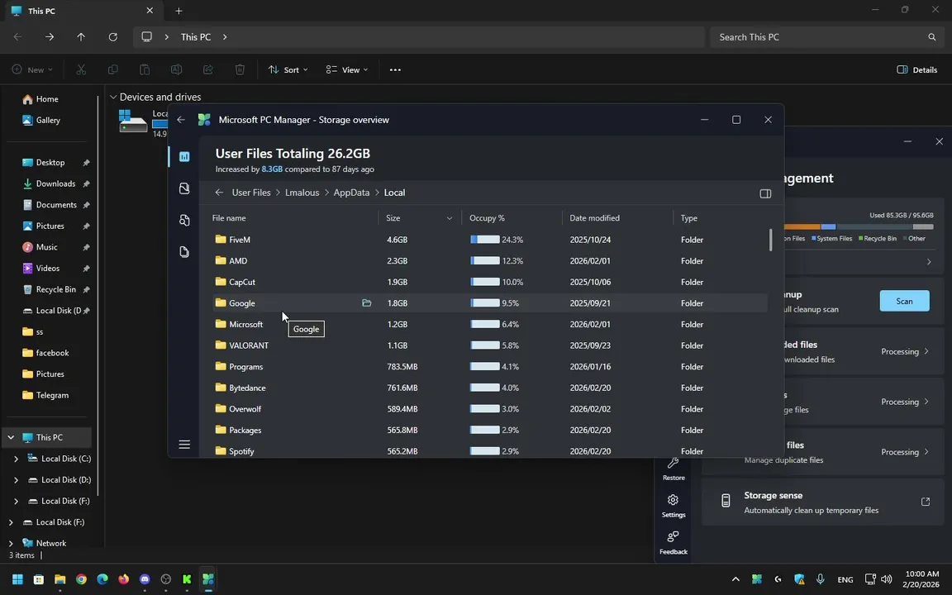Open Windows Start menu
Image resolution: width=952 pixels, height=595 pixels.
[17, 579]
